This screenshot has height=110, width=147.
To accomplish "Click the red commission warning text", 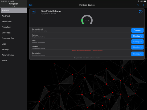I will 87,50.
